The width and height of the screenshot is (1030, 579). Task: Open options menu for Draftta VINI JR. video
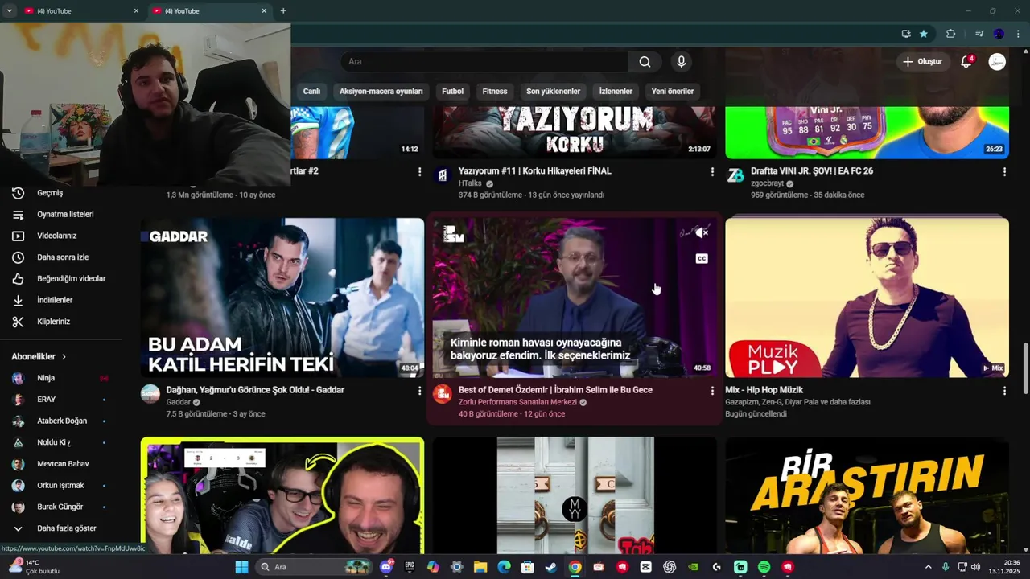pyautogui.click(x=1004, y=172)
